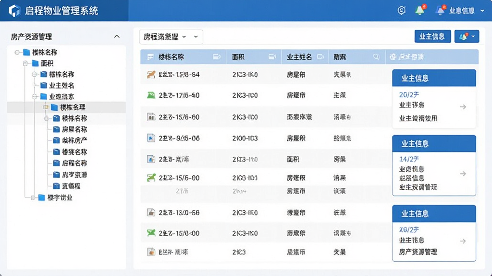Click the orange icon in the row ending -64
The image size is (492, 276).
click(151, 74)
